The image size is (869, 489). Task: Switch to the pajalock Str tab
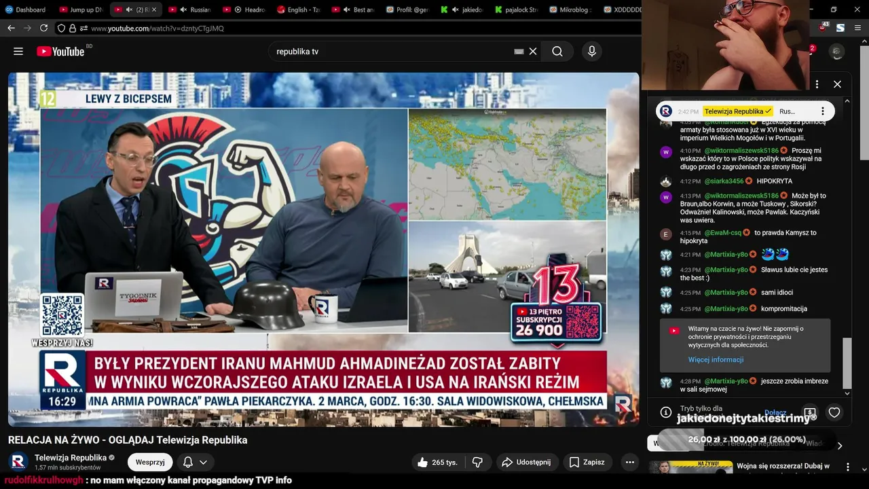coord(516,10)
